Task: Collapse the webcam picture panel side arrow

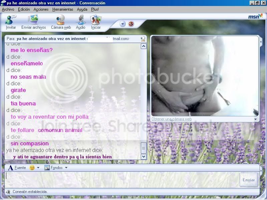Action: tap(261, 41)
